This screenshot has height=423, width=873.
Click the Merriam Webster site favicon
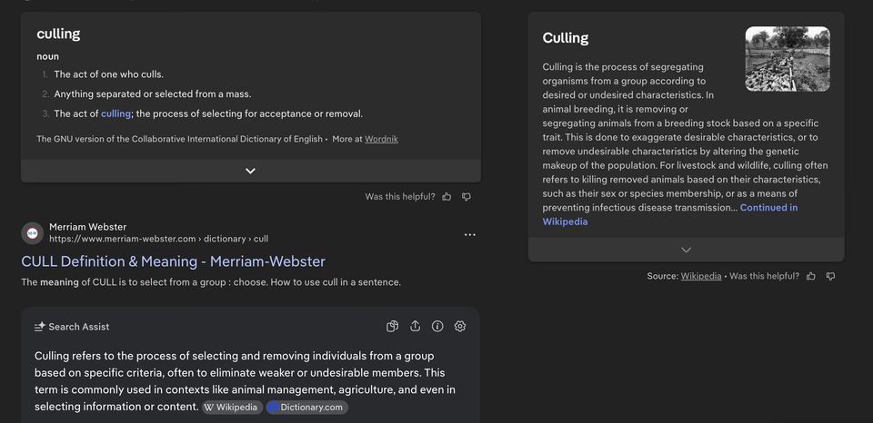tap(33, 233)
